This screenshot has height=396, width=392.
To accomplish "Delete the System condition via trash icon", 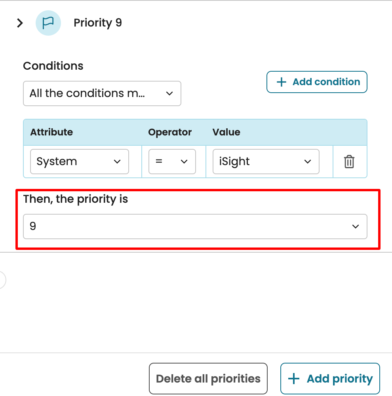I will (349, 162).
